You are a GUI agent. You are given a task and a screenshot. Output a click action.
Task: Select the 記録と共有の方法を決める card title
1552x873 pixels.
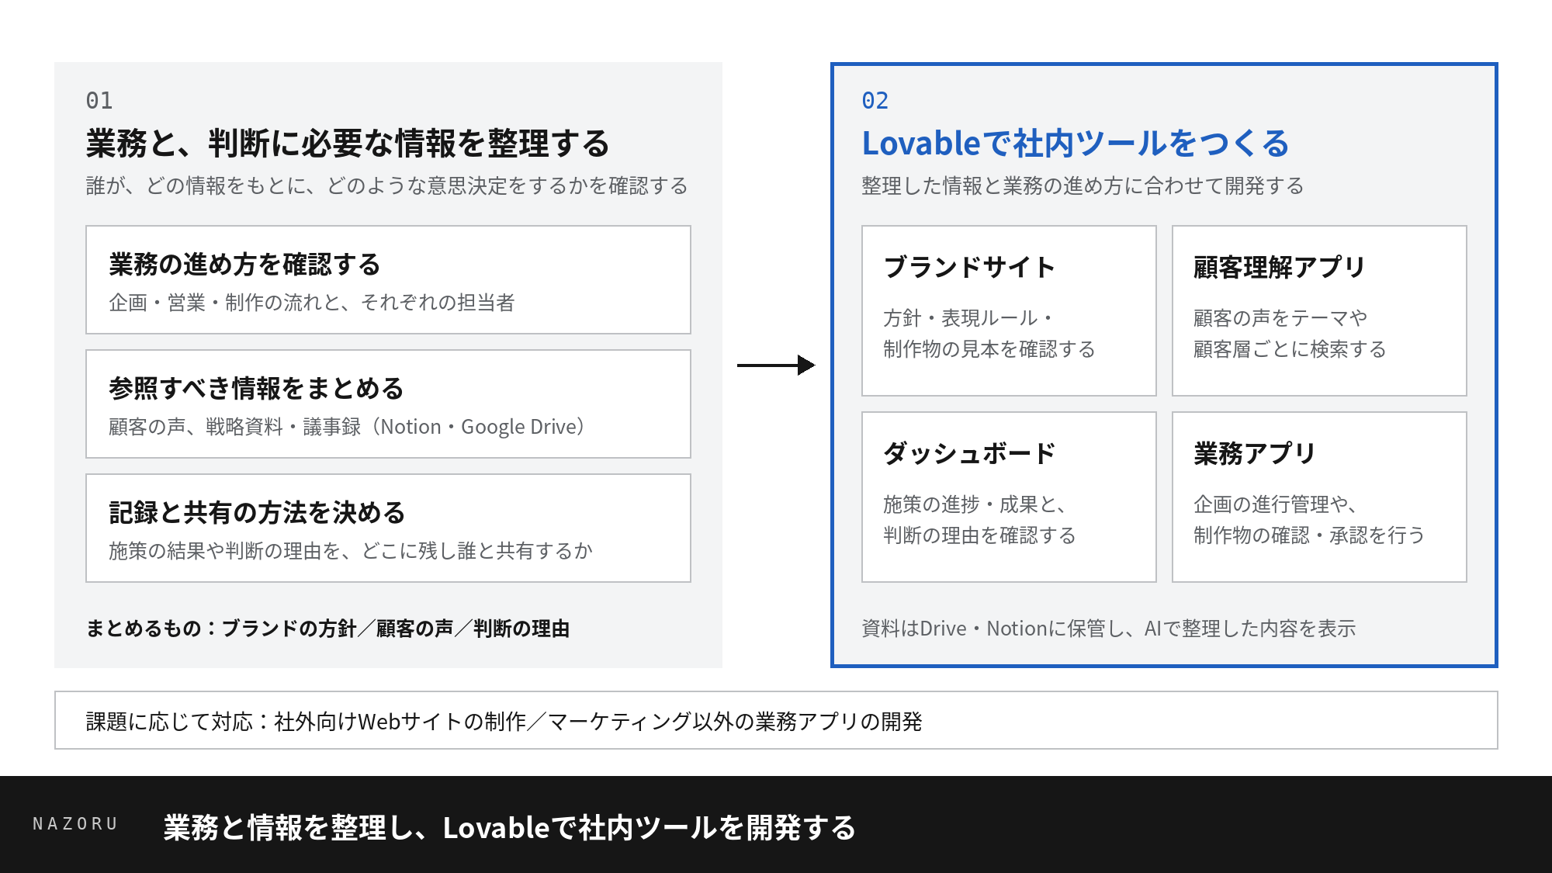pyautogui.click(x=257, y=513)
